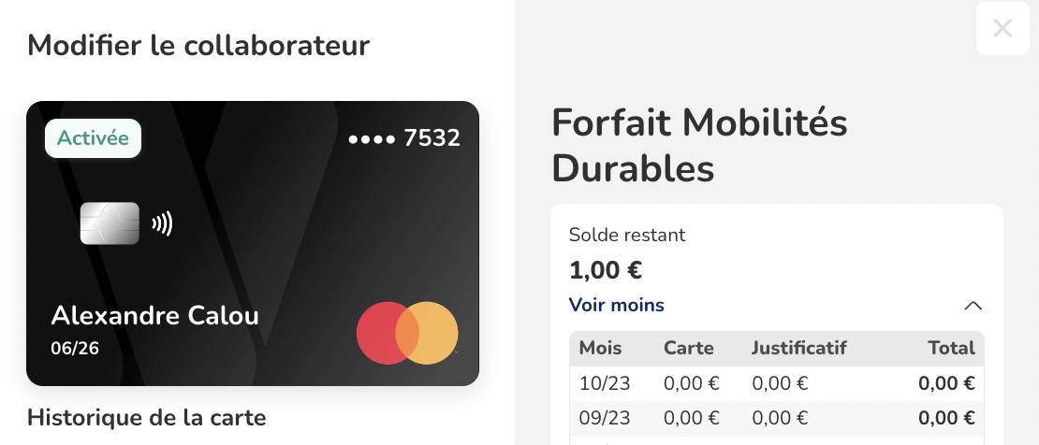Click the Mois column header
The width and height of the screenshot is (1039, 445).
(x=601, y=348)
